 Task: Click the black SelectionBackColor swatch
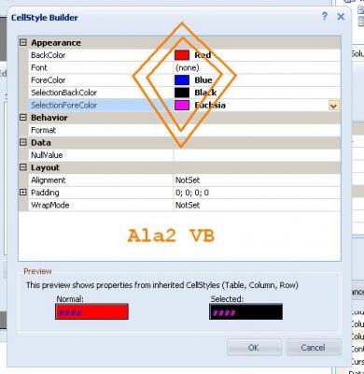coord(182,93)
